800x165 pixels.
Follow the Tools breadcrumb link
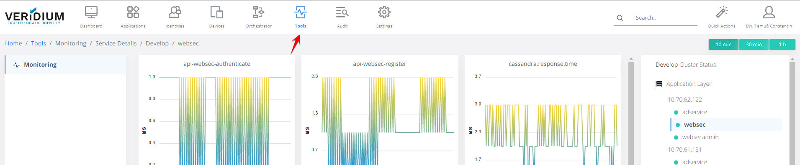[x=39, y=43]
